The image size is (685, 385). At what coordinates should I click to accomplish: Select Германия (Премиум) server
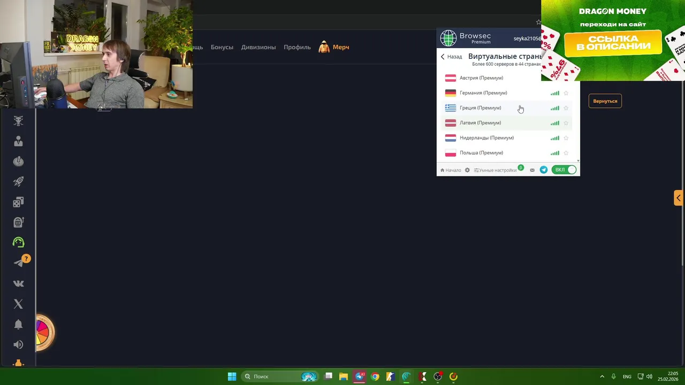[x=507, y=93]
